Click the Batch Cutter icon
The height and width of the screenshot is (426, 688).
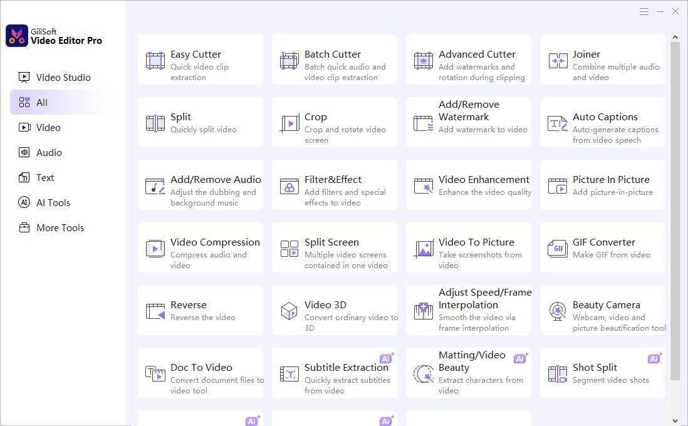click(289, 61)
